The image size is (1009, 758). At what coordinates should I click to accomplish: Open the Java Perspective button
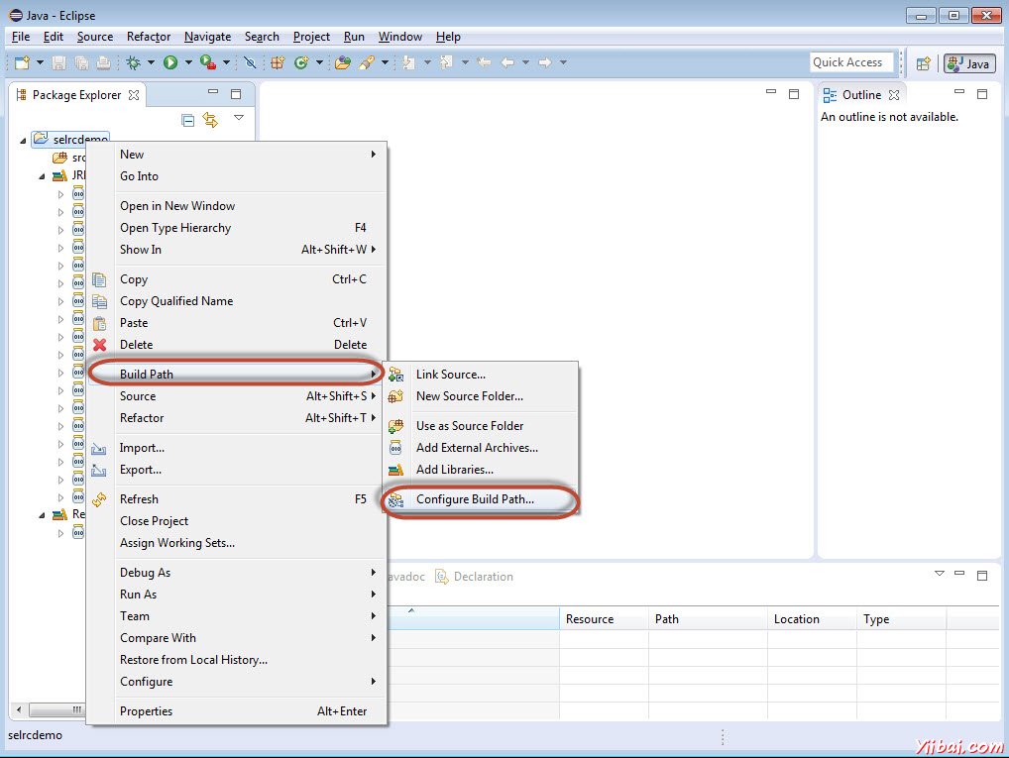click(968, 62)
